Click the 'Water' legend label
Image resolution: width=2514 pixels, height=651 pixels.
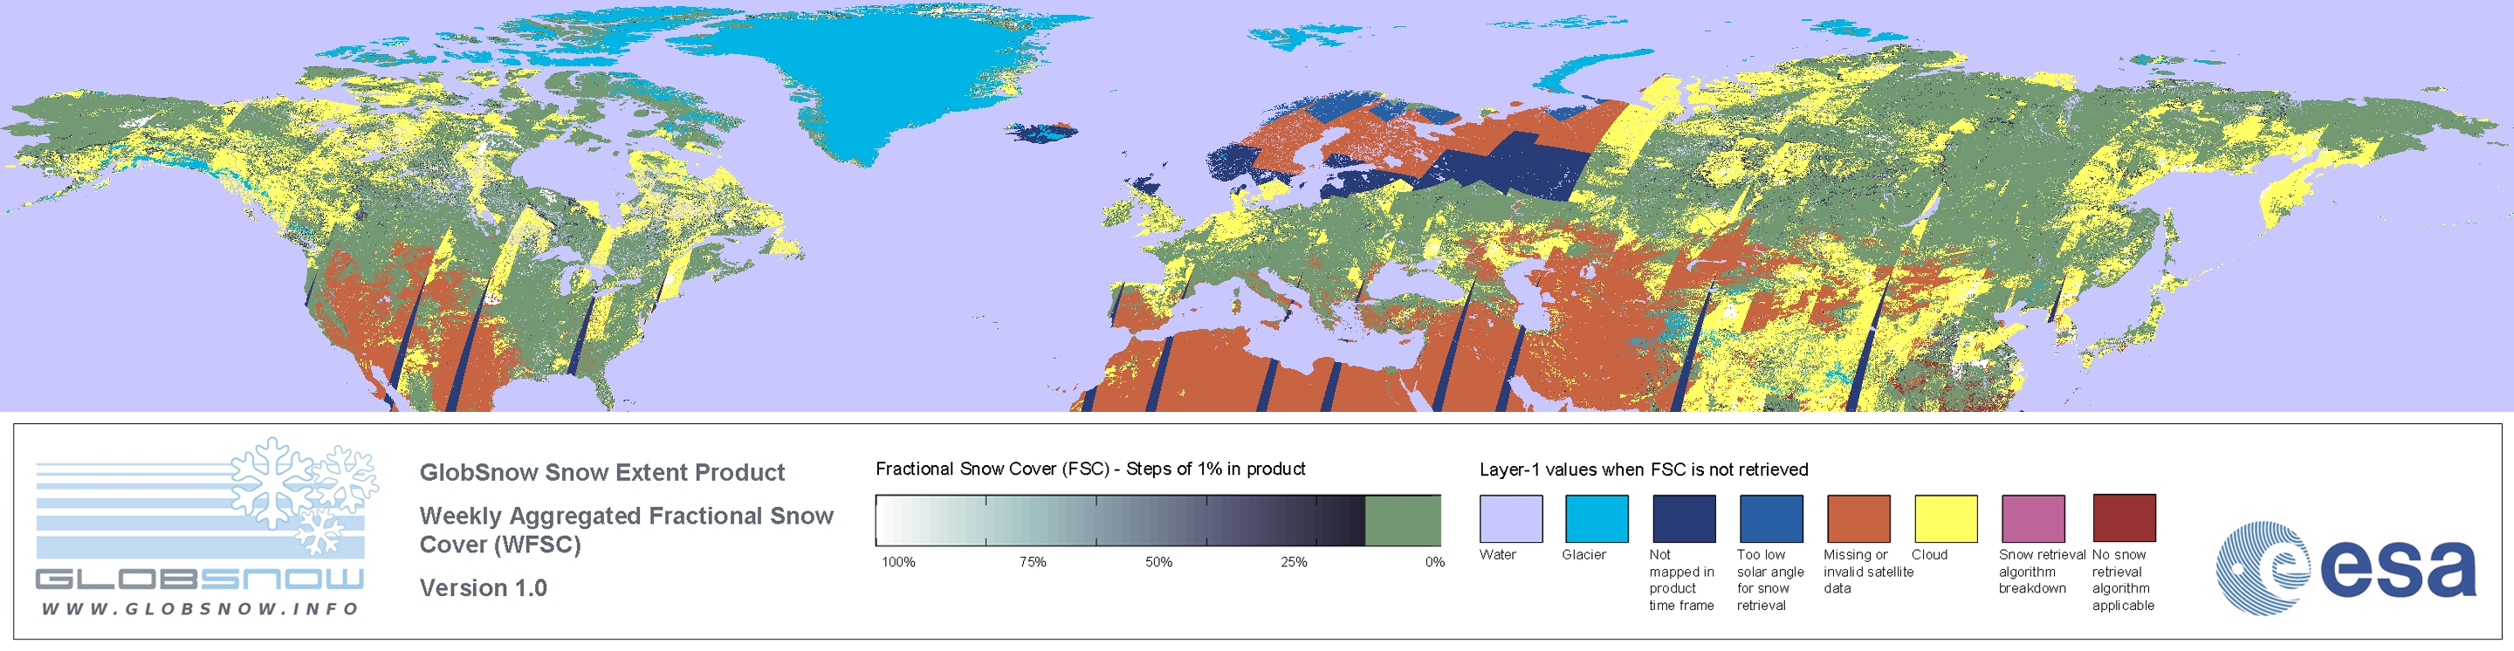(1498, 554)
